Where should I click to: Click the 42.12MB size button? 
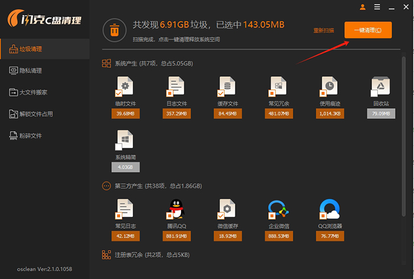[125, 236]
